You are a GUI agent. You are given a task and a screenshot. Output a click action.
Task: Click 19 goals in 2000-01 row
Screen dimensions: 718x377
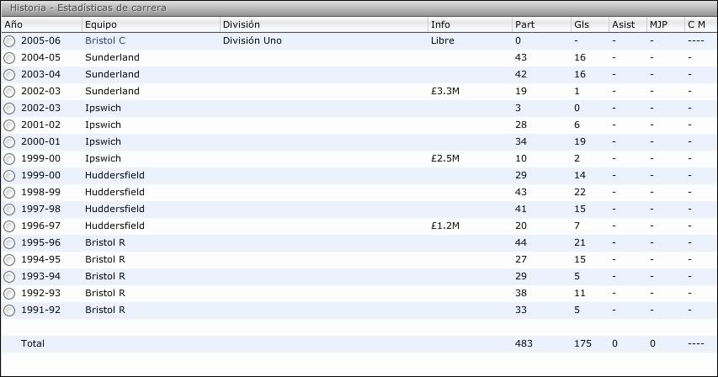click(580, 141)
